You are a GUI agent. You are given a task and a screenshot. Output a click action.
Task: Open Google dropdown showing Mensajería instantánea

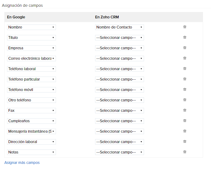click(x=31, y=131)
